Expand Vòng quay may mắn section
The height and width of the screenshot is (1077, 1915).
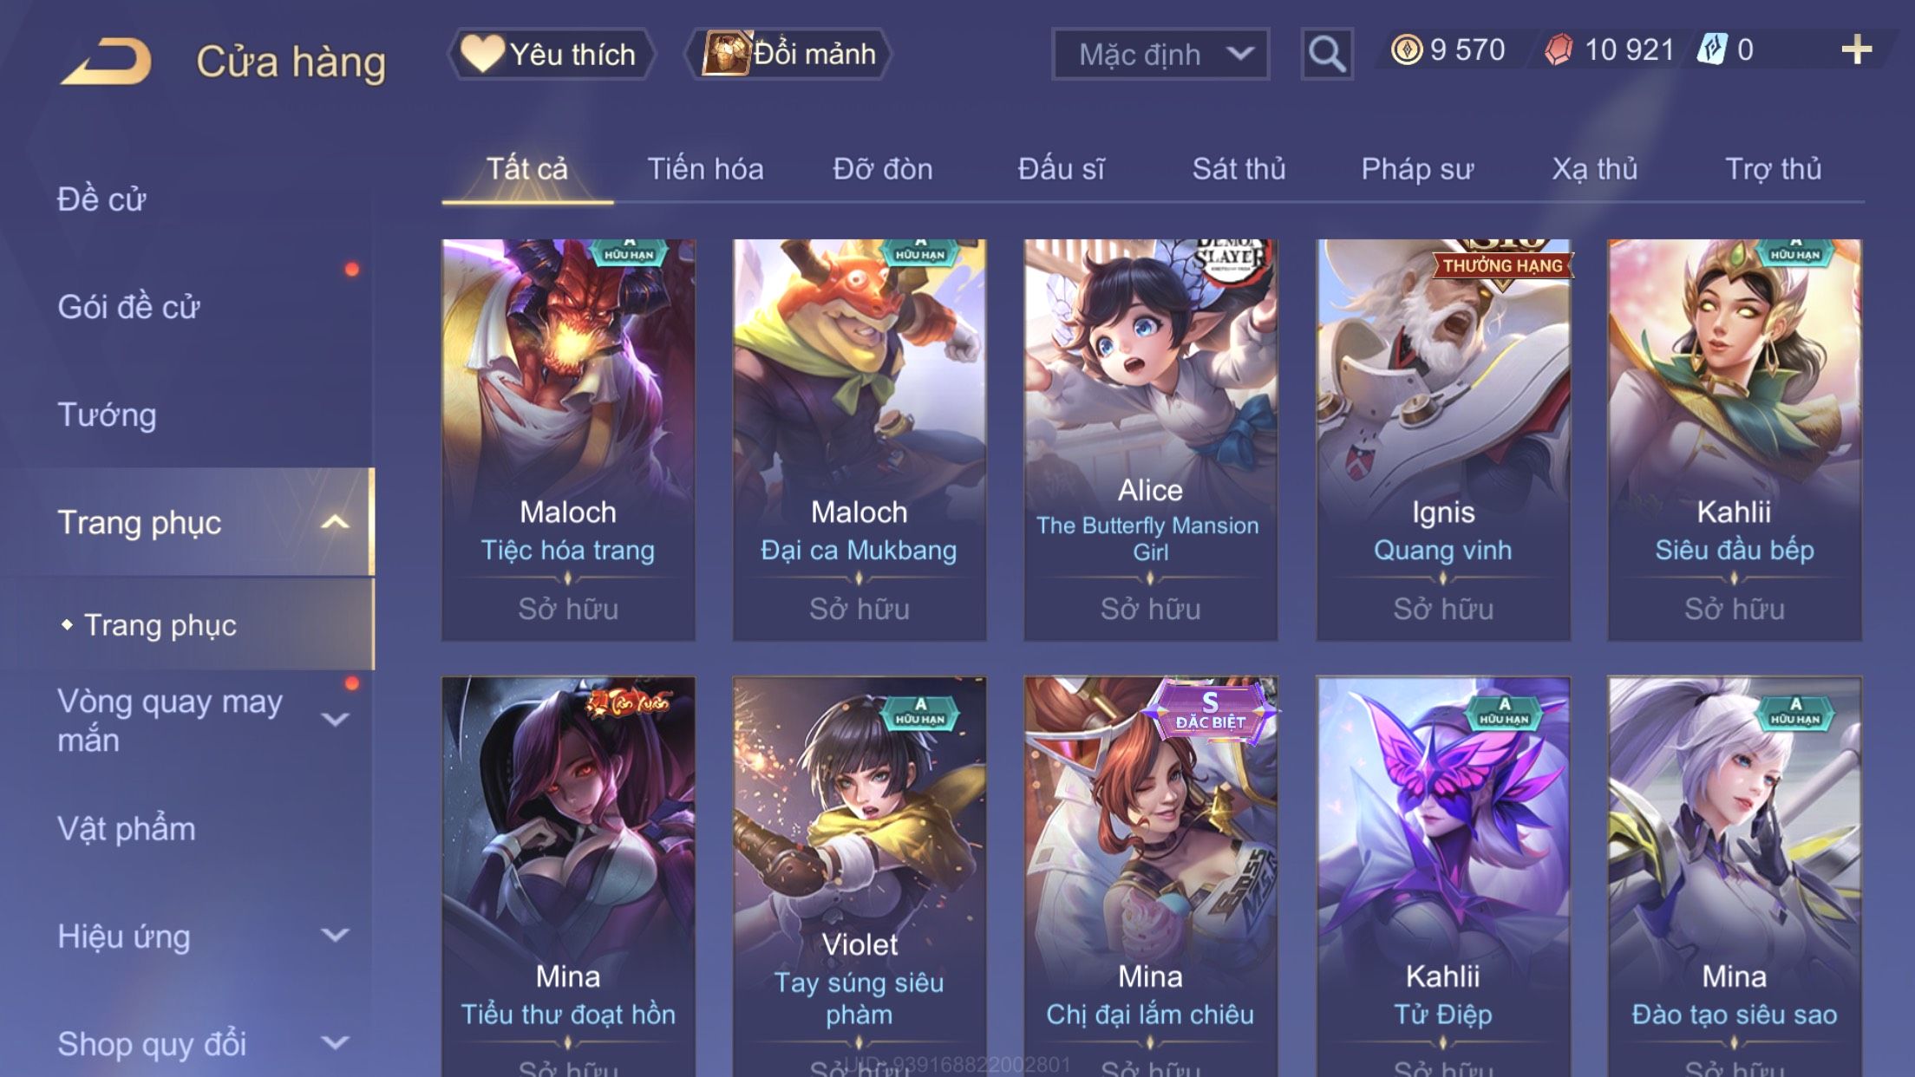(x=335, y=719)
